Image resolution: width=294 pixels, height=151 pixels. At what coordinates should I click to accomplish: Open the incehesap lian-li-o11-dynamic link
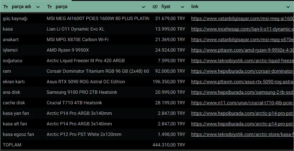coord(242,29)
